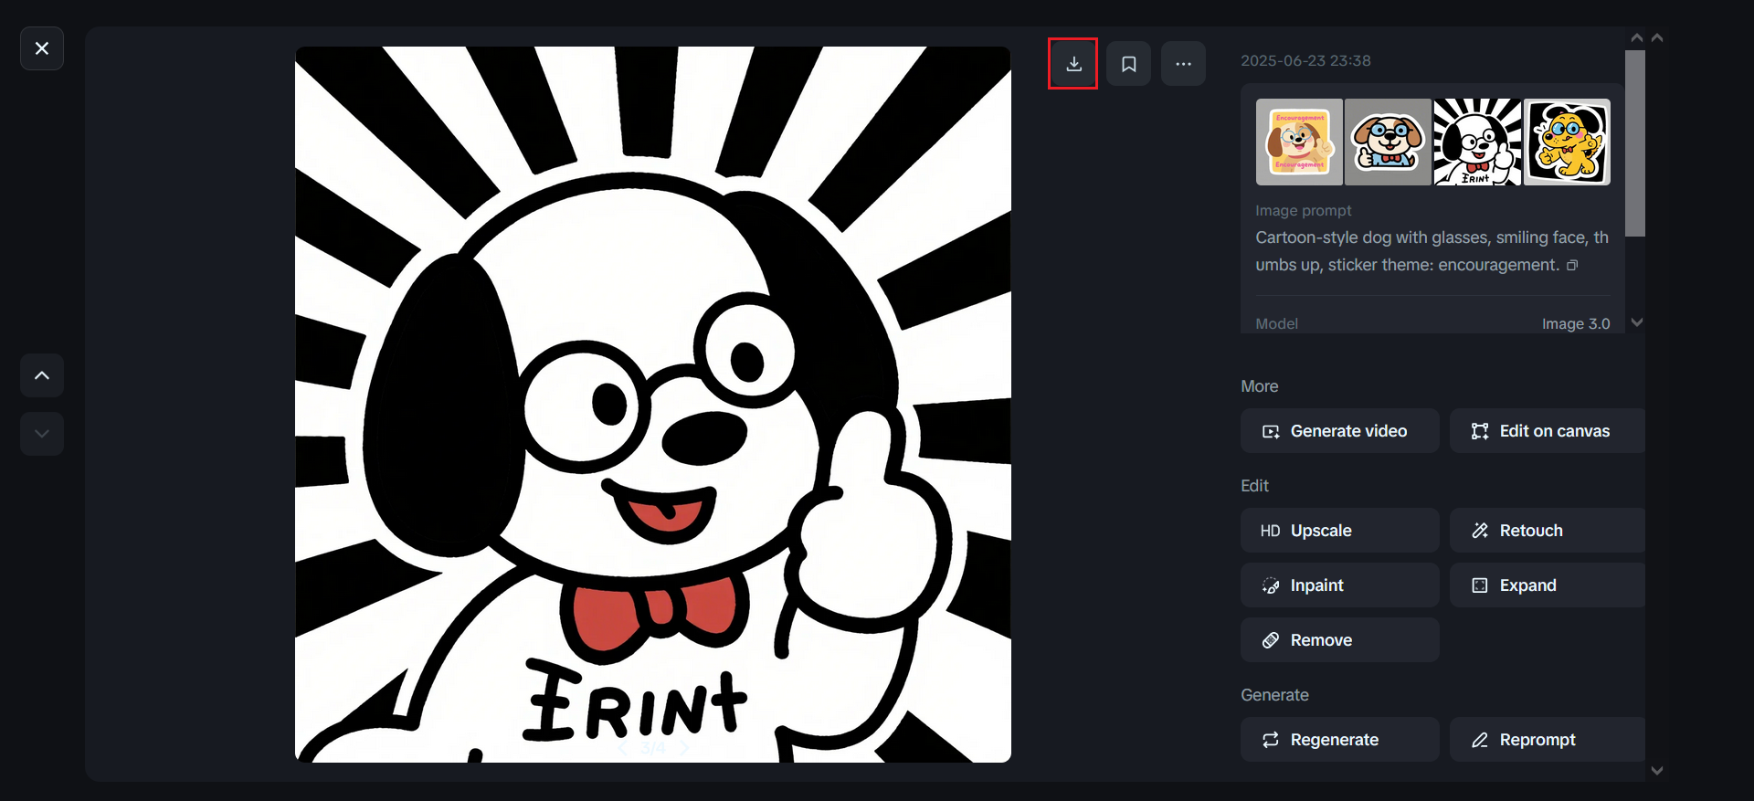1754x801 pixels.
Task: Select the black-and-white ERINT dog thumbnail
Action: tap(1477, 142)
